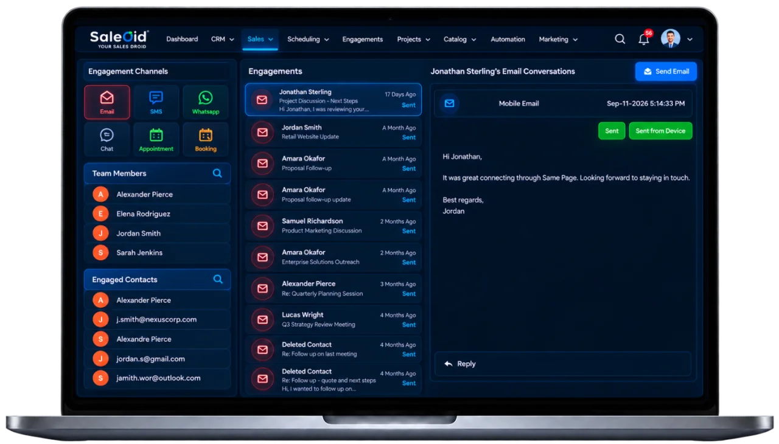Search Engaged Contacts with magnifier icon
The width and height of the screenshot is (779, 444).
tap(218, 279)
